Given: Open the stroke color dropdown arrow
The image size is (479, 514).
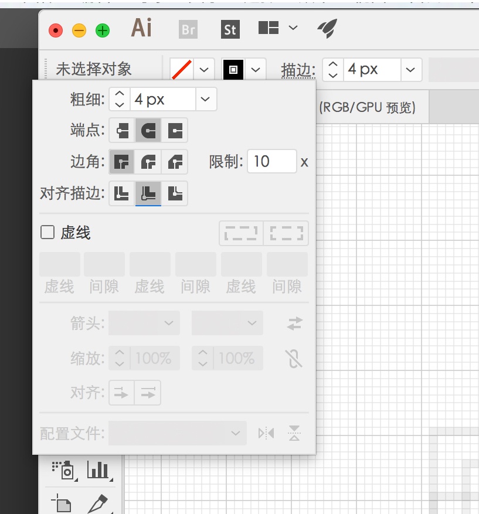Looking at the screenshot, I should [256, 70].
